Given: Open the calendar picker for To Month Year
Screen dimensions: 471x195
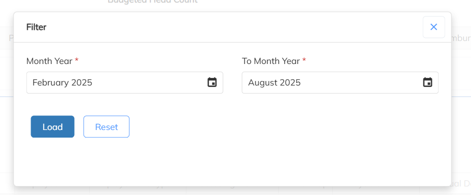Looking at the screenshot, I should coord(427,82).
